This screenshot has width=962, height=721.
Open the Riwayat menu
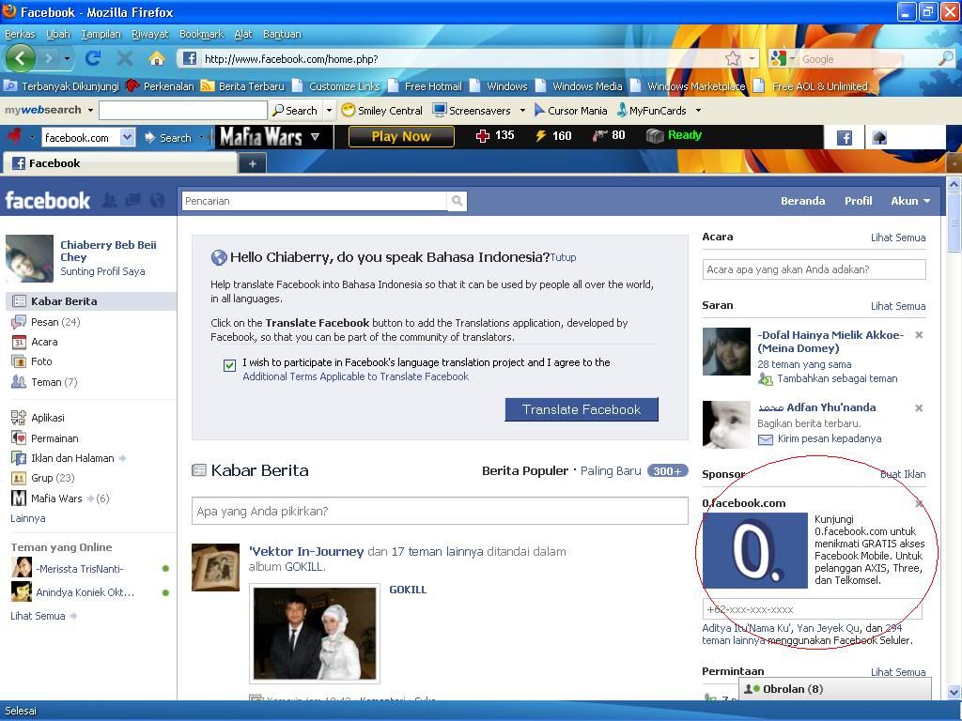point(149,34)
